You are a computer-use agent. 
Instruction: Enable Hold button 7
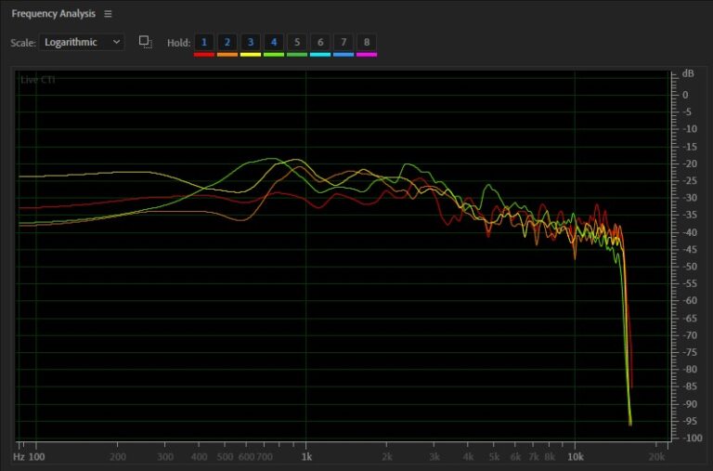click(344, 43)
